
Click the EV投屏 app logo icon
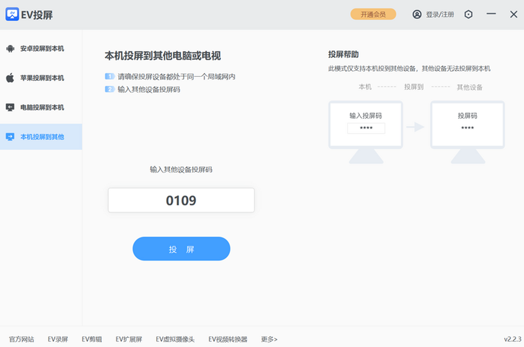[12, 14]
